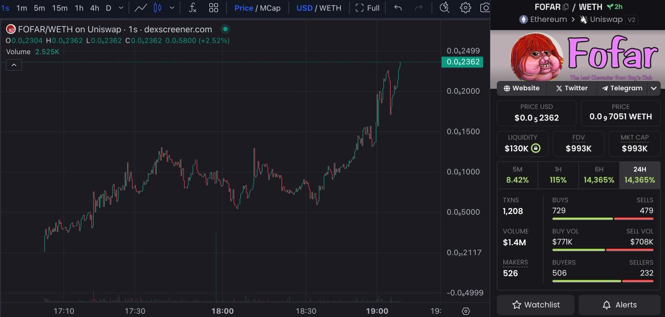Click the LIQUIDITY $130K box

pos(522,144)
